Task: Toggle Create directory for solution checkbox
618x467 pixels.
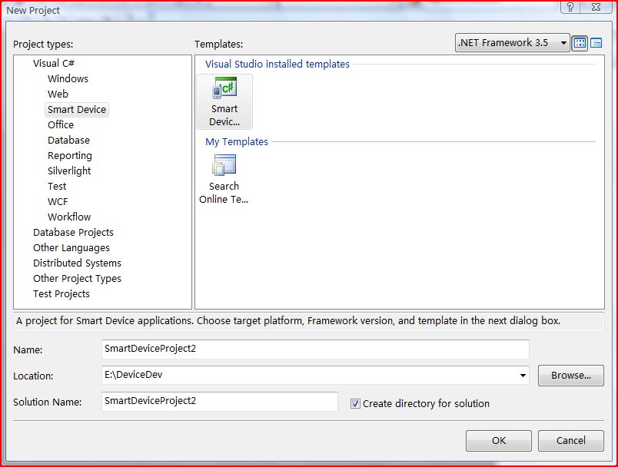Action: click(x=355, y=403)
